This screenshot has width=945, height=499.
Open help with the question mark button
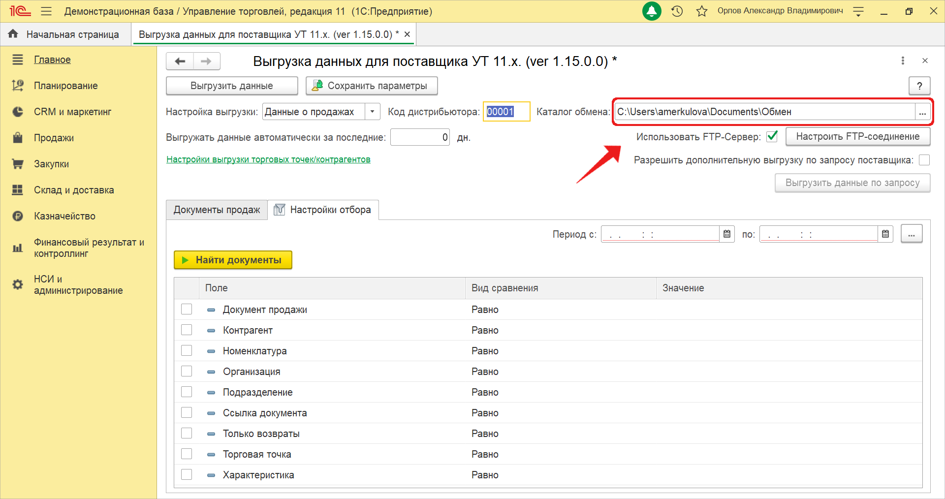pyautogui.click(x=919, y=86)
